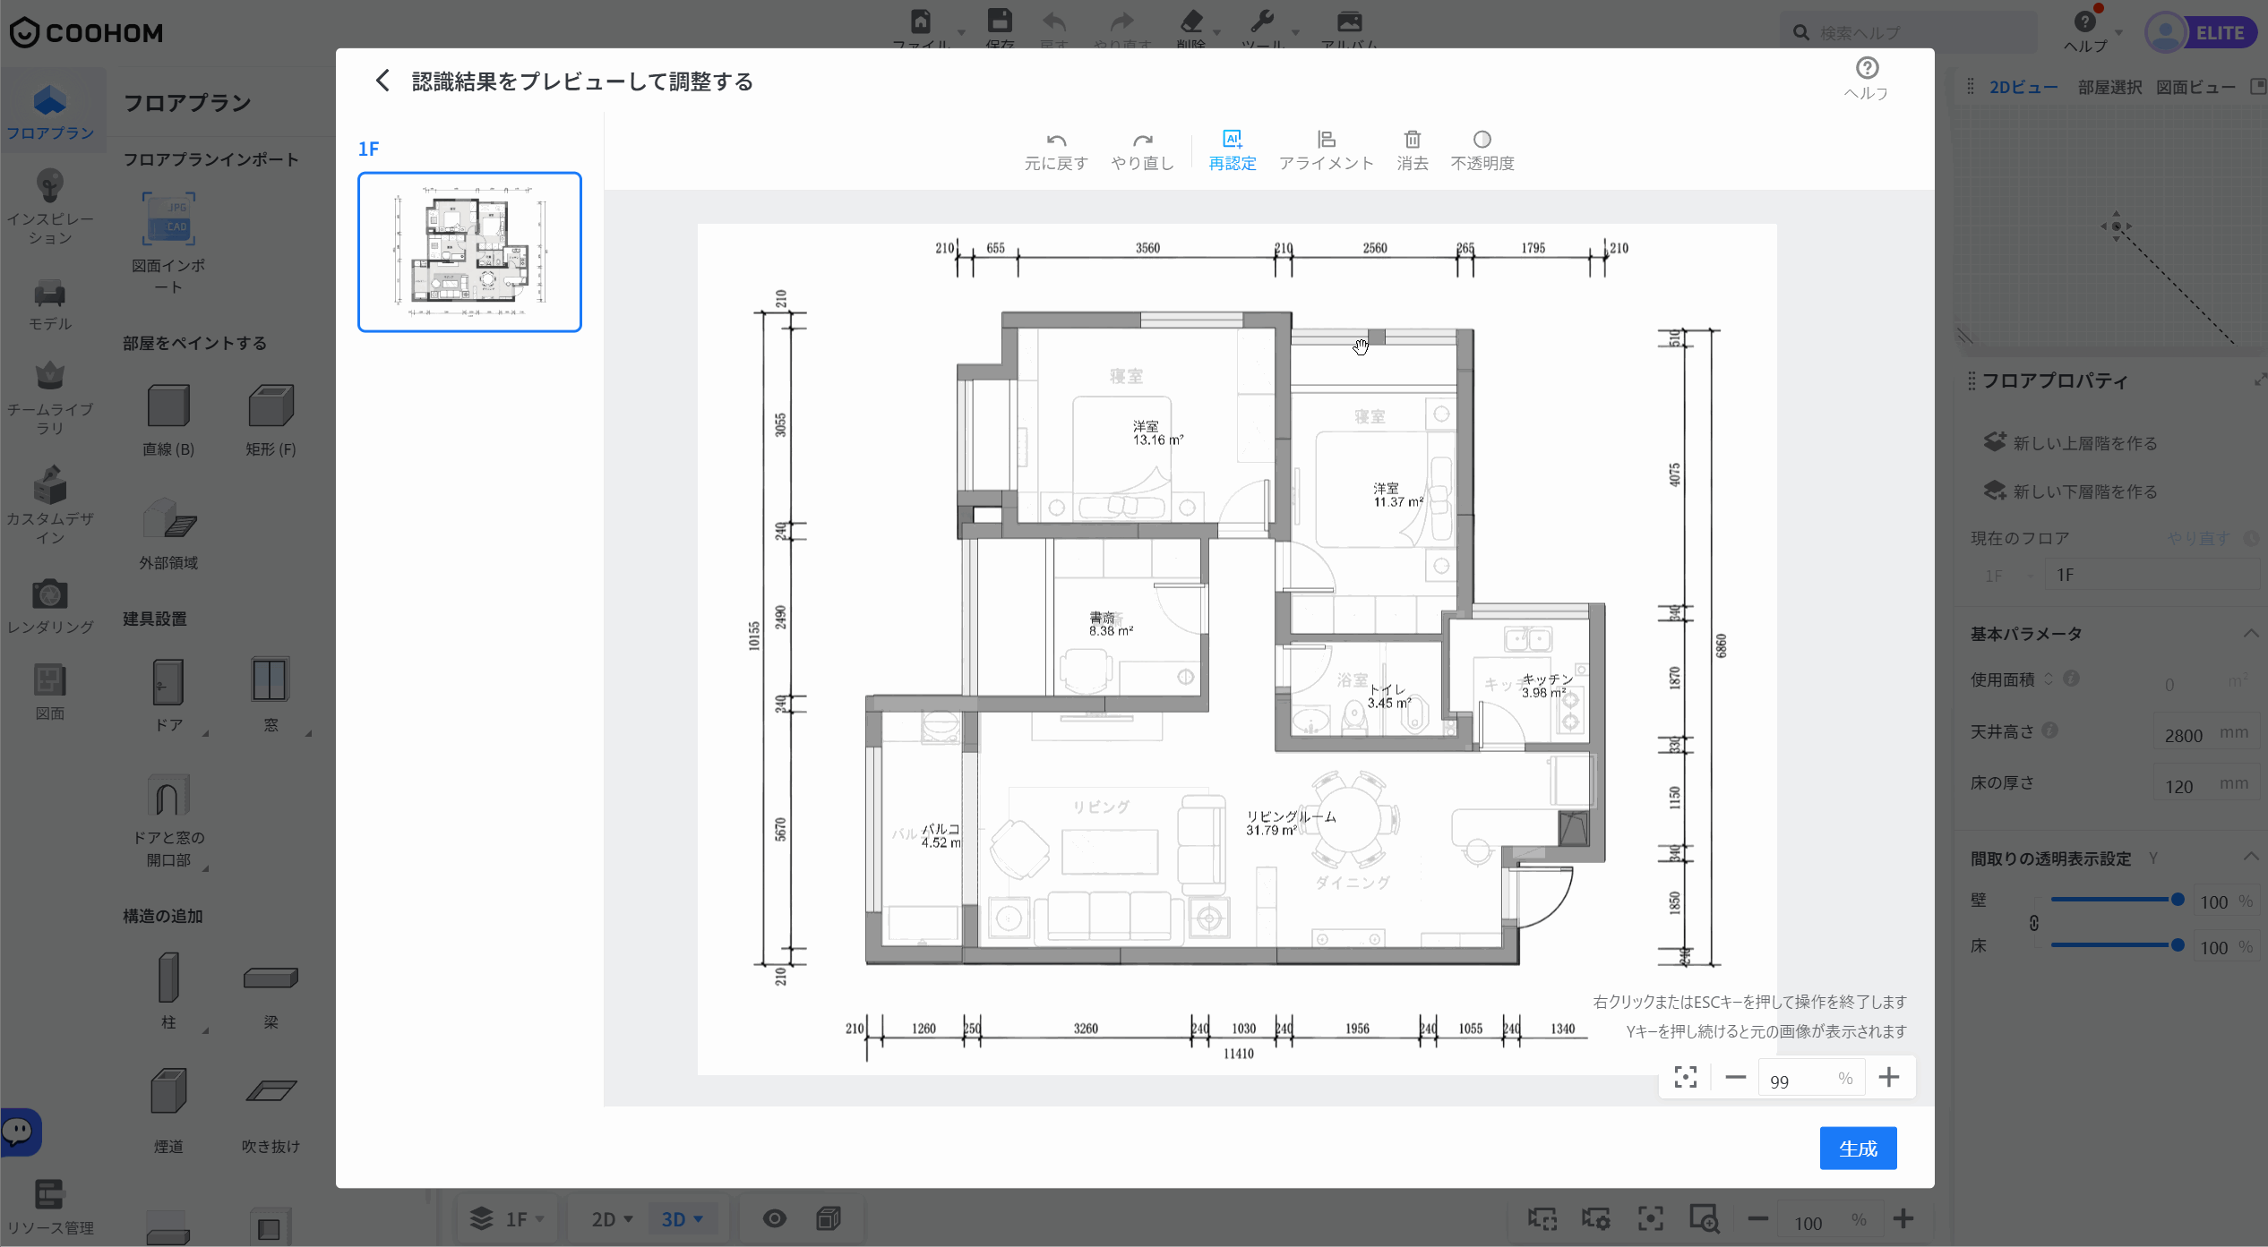This screenshot has width=2268, height=1247.
Task: Click the 99 percent zoom input field
Action: coord(1811,1079)
